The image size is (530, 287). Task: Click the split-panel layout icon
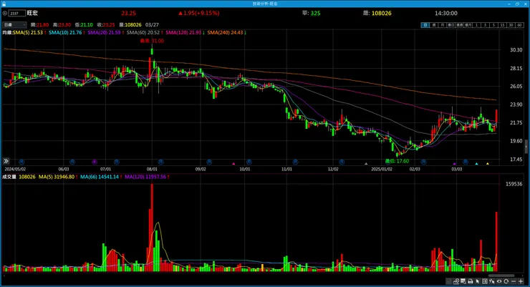point(485,281)
